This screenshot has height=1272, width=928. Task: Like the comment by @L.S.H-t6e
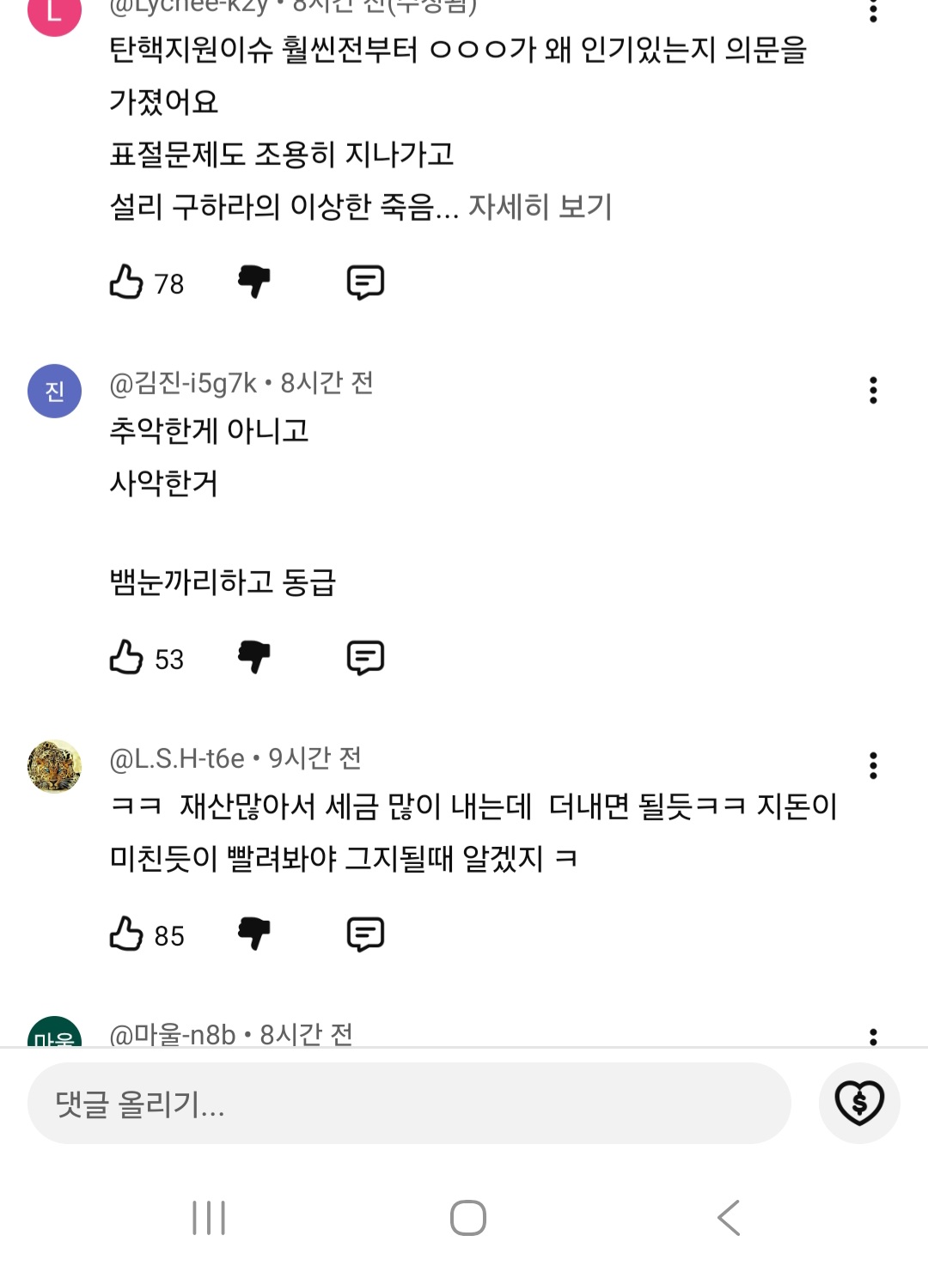coord(126,934)
